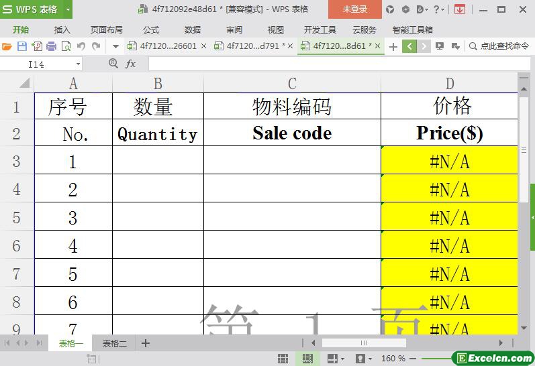
Task: Open the 智能工具箱 ribbon tab
Action: 413,30
